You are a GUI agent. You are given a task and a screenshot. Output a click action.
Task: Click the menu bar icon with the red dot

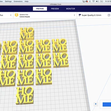coord(87,1)
